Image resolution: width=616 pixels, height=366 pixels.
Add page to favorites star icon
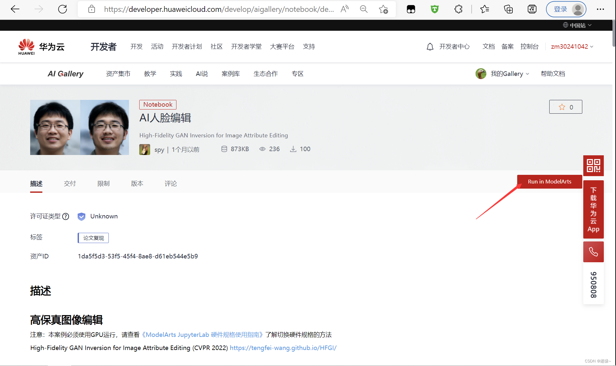[383, 9]
